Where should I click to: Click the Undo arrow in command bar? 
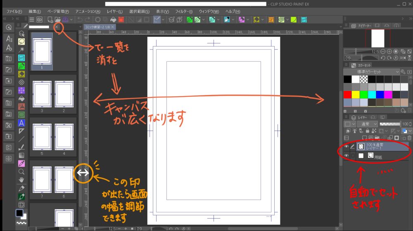(x=80, y=19)
